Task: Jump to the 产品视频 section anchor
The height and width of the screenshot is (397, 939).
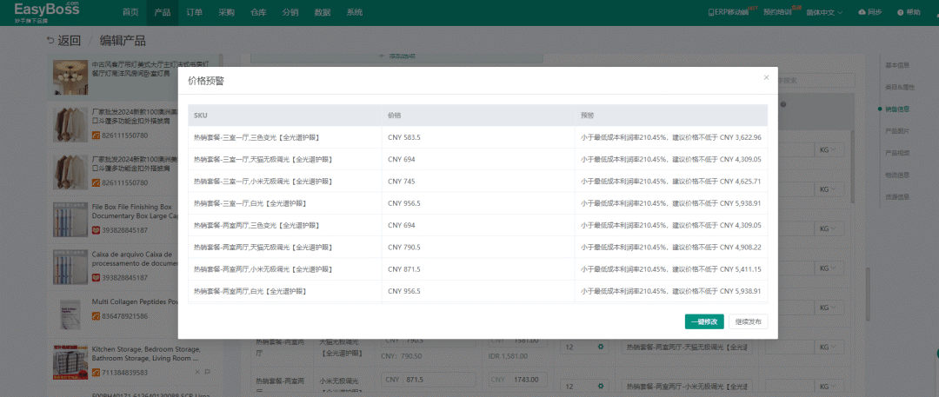Action: (x=897, y=153)
